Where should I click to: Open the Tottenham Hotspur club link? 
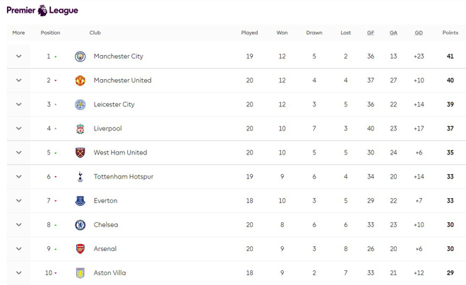123,176
